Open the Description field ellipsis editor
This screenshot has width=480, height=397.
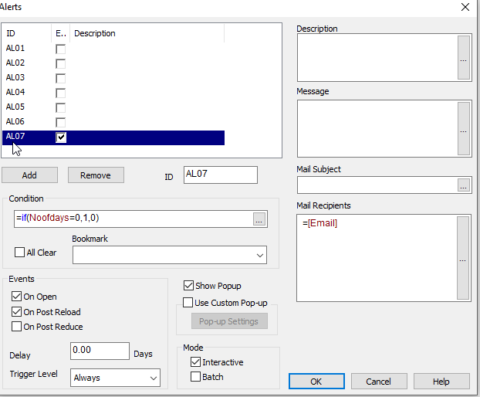464,58
